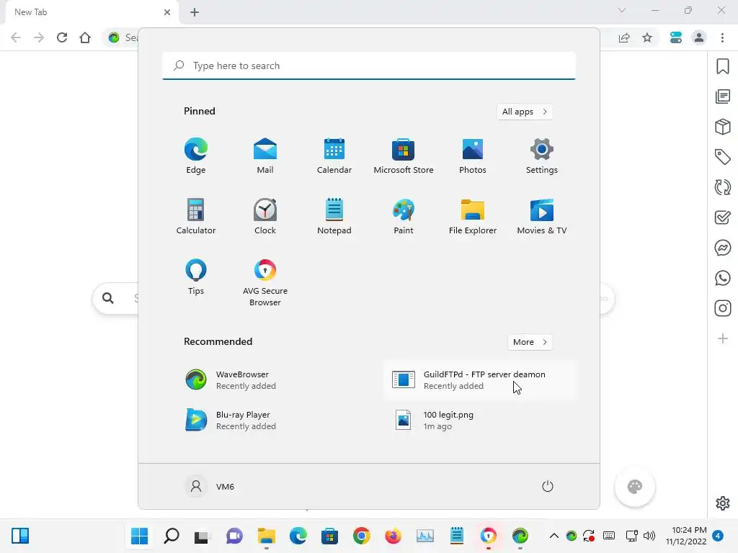Open File Explorer taskbar icon
This screenshot has height=553, width=738.
[267, 536]
